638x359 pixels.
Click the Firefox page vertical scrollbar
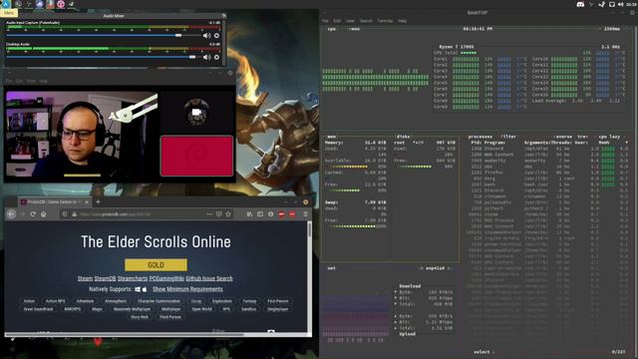(x=310, y=277)
